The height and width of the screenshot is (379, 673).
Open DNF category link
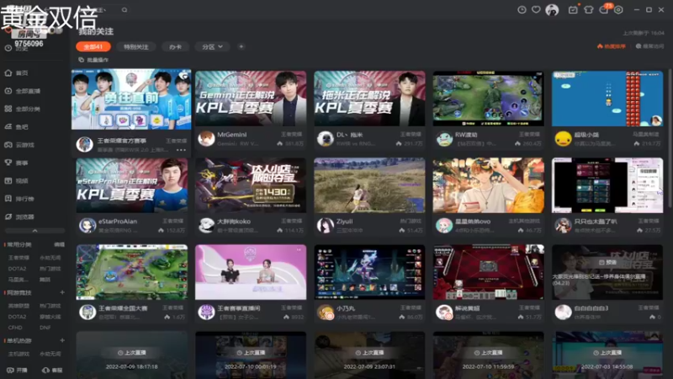click(45, 328)
